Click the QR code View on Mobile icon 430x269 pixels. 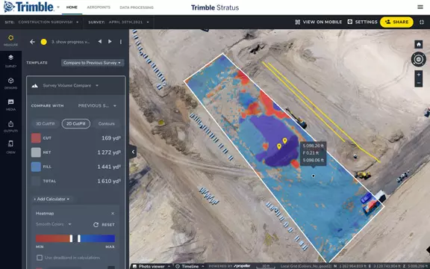click(298, 22)
